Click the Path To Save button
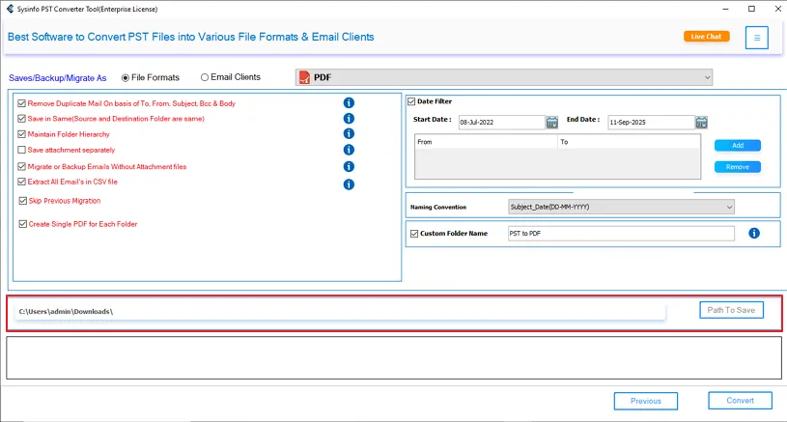 coord(731,310)
